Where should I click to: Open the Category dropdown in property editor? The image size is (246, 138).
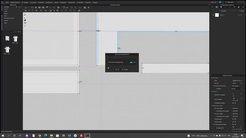tap(237, 89)
